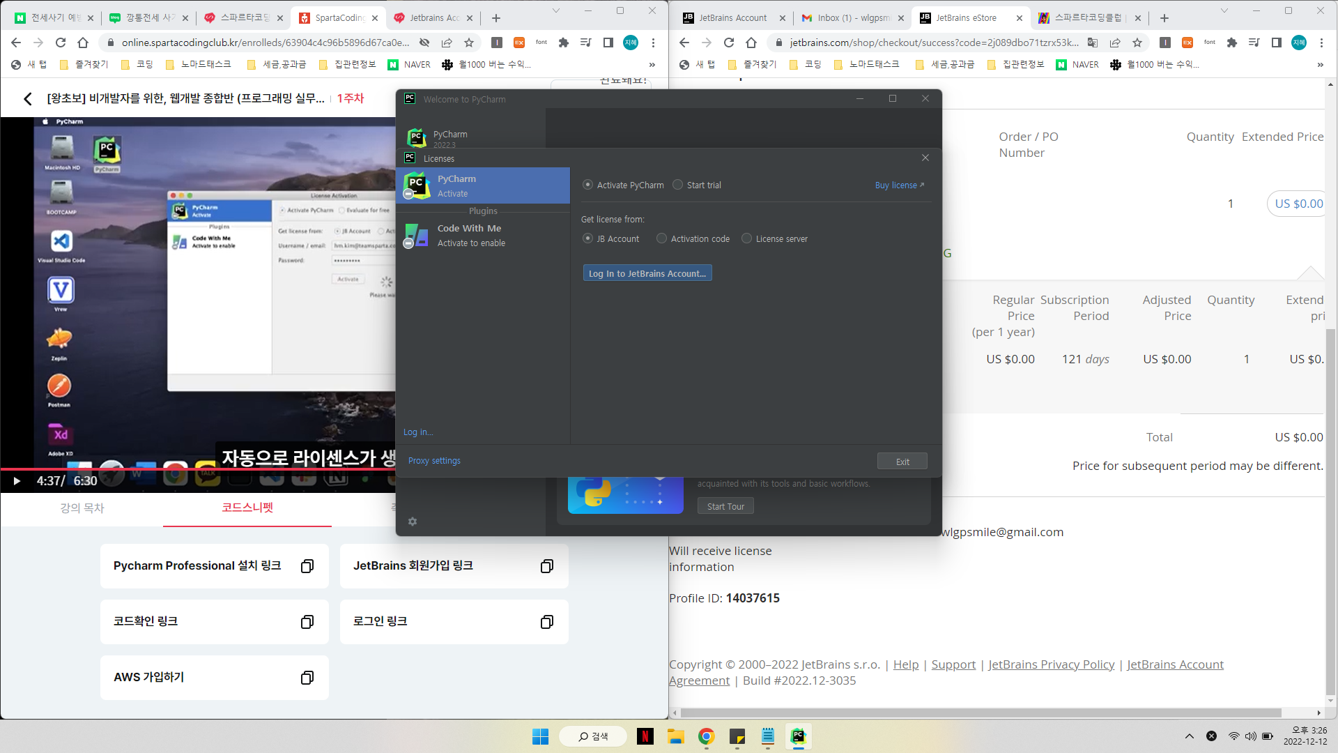Image resolution: width=1338 pixels, height=753 pixels.
Task: Open new tab in left browser
Action: (496, 18)
